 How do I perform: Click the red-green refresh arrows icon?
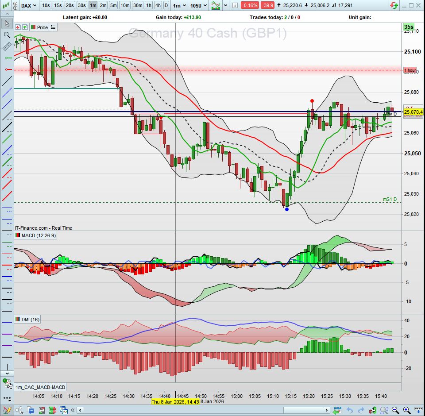[394, 5]
